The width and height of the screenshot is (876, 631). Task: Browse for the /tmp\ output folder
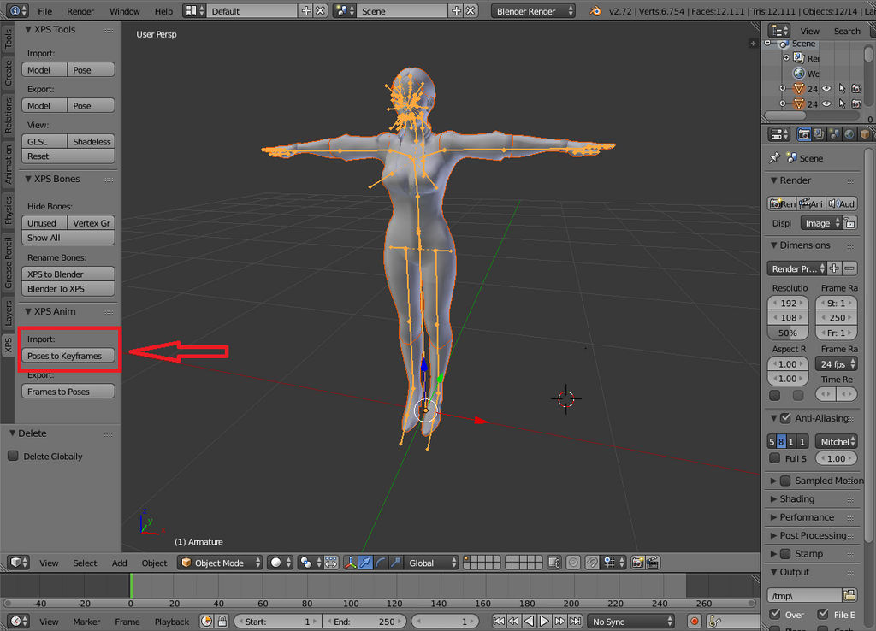tap(849, 595)
